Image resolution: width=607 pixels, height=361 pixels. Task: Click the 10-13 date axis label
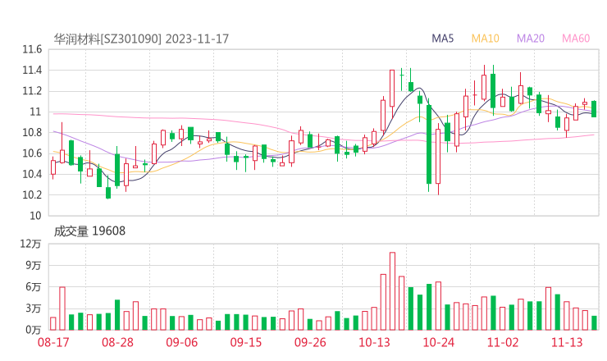pos(374,342)
